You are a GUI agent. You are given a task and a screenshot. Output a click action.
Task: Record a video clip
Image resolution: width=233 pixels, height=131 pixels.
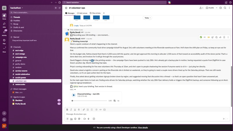(84, 119)
